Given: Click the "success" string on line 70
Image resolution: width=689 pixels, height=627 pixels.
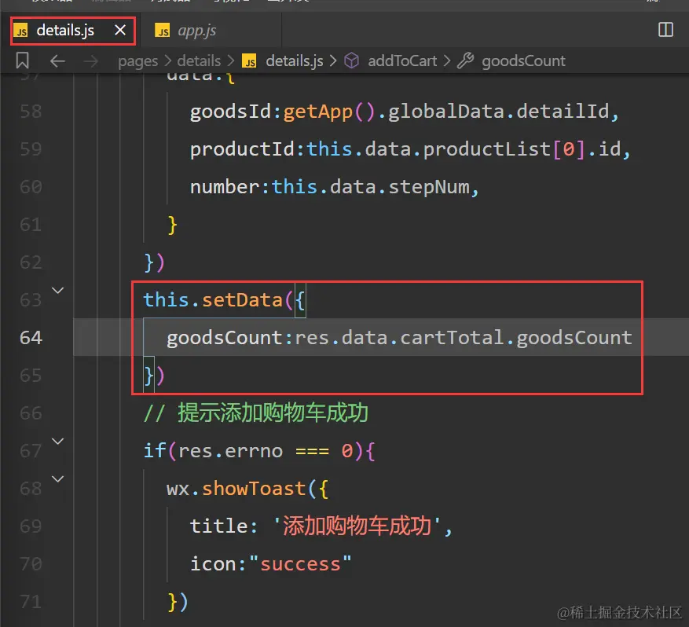Looking at the screenshot, I should point(301,564).
